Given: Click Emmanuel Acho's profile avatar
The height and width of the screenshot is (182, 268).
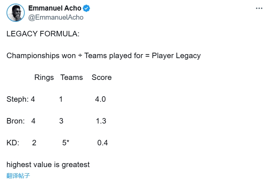Looking at the screenshot, I should [x=15, y=13].
